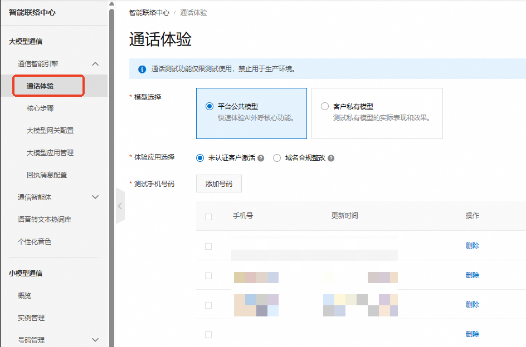This screenshot has width=526, height=347.
Task: Click 删除 in the first phone row
Action: point(473,245)
